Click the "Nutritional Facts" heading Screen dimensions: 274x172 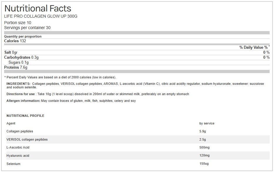point(38,8)
